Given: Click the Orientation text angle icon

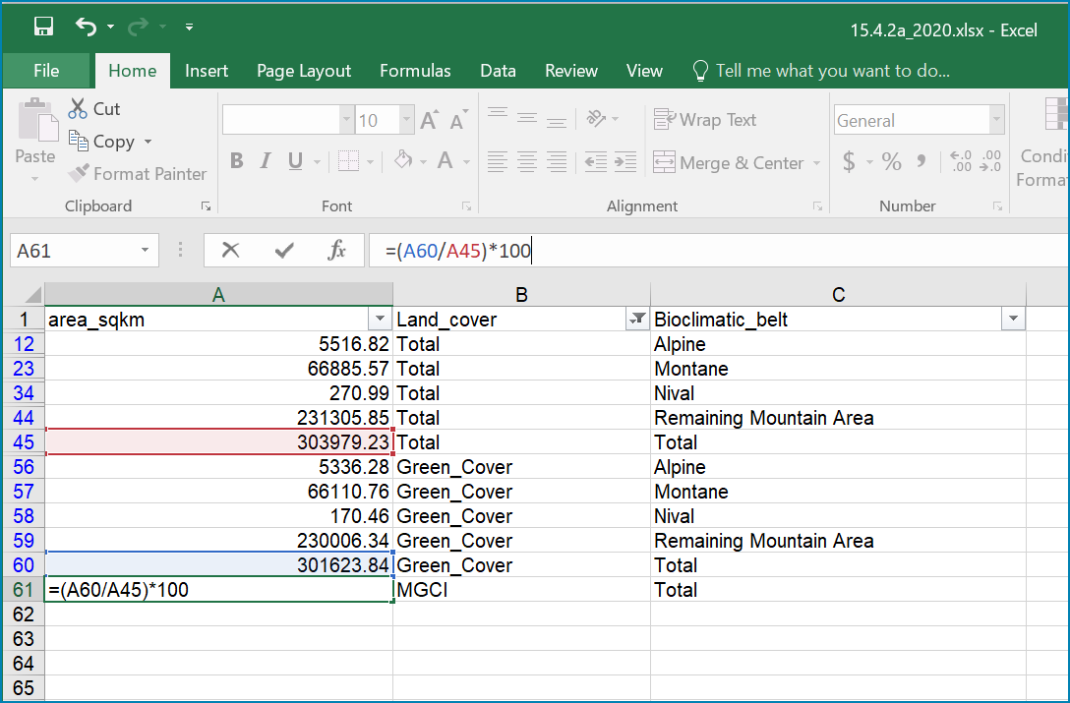Looking at the screenshot, I should pos(596,118).
